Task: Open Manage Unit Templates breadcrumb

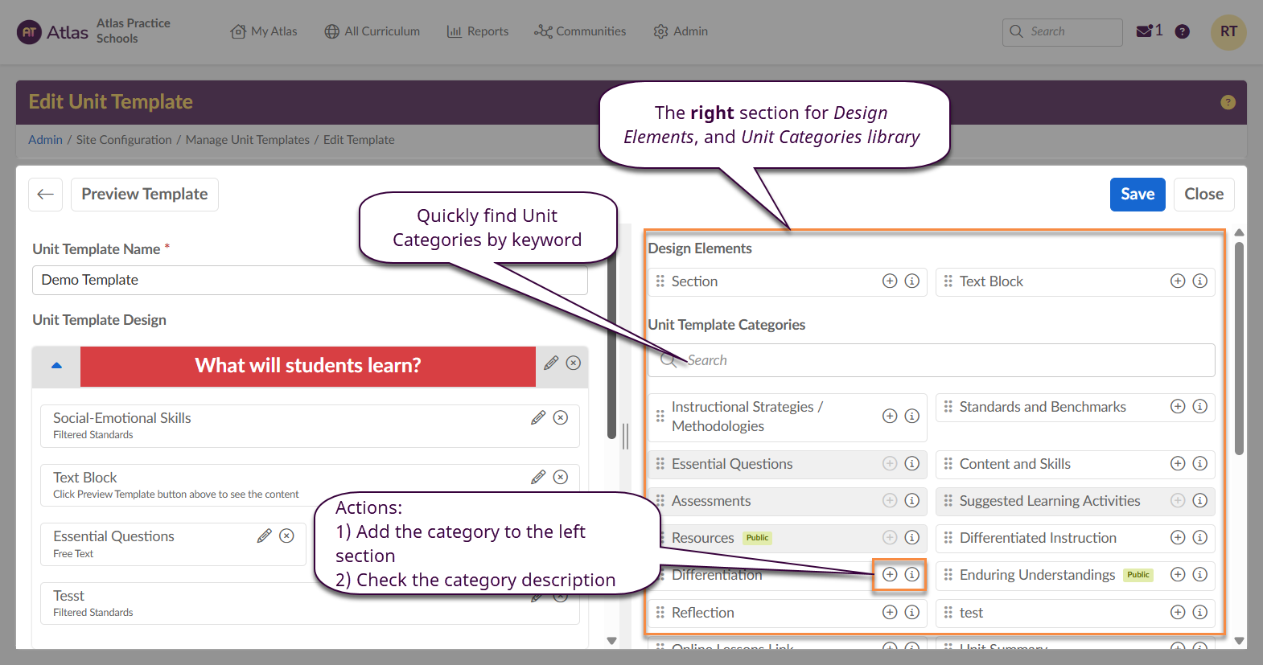Action: click(248, 140)
